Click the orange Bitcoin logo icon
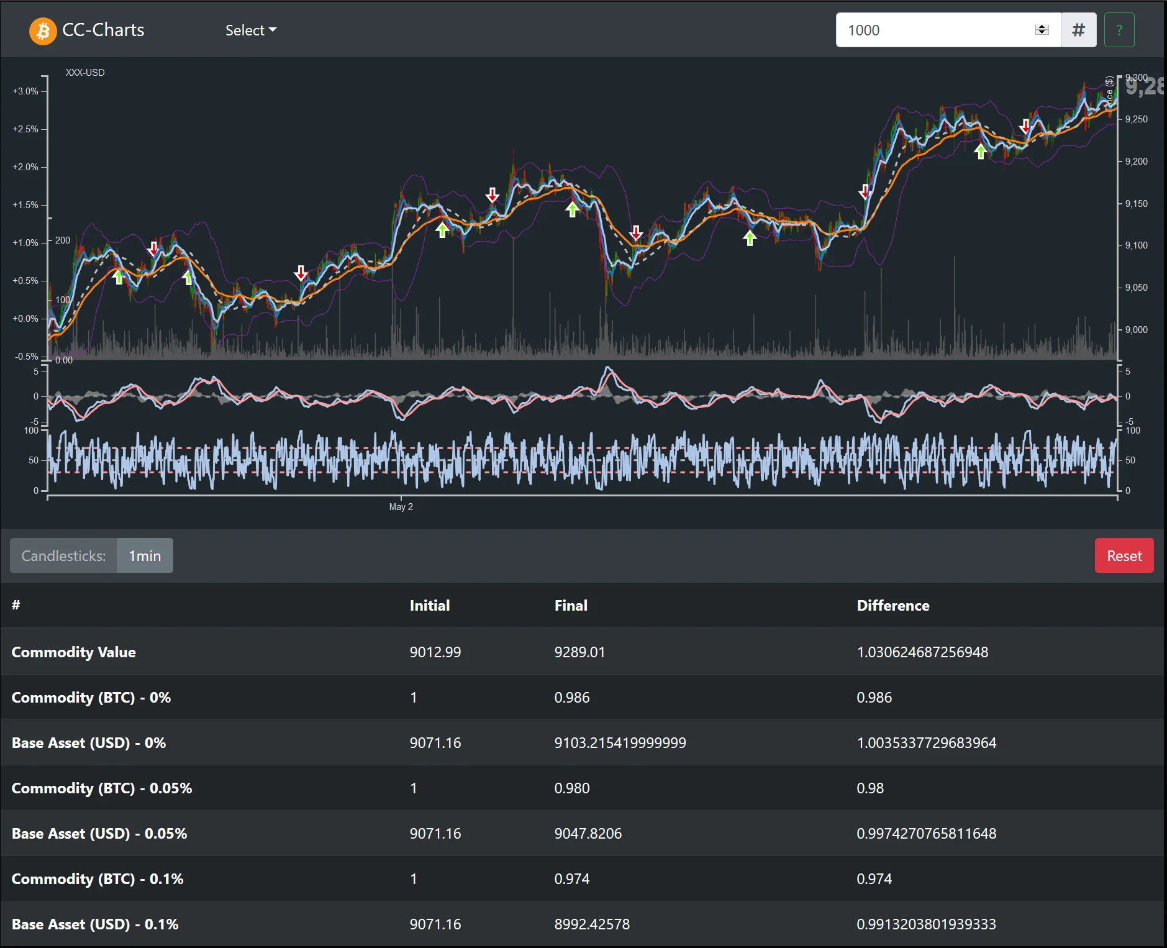This screenshot has height=948, width=1167. (x=43, y=30)
